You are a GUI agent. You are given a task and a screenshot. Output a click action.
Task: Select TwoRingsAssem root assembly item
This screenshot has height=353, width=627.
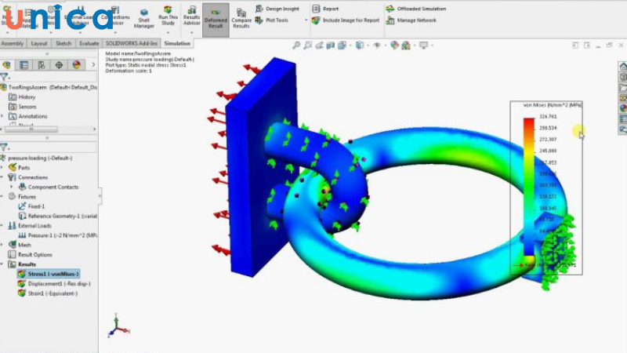coord(49,87)
